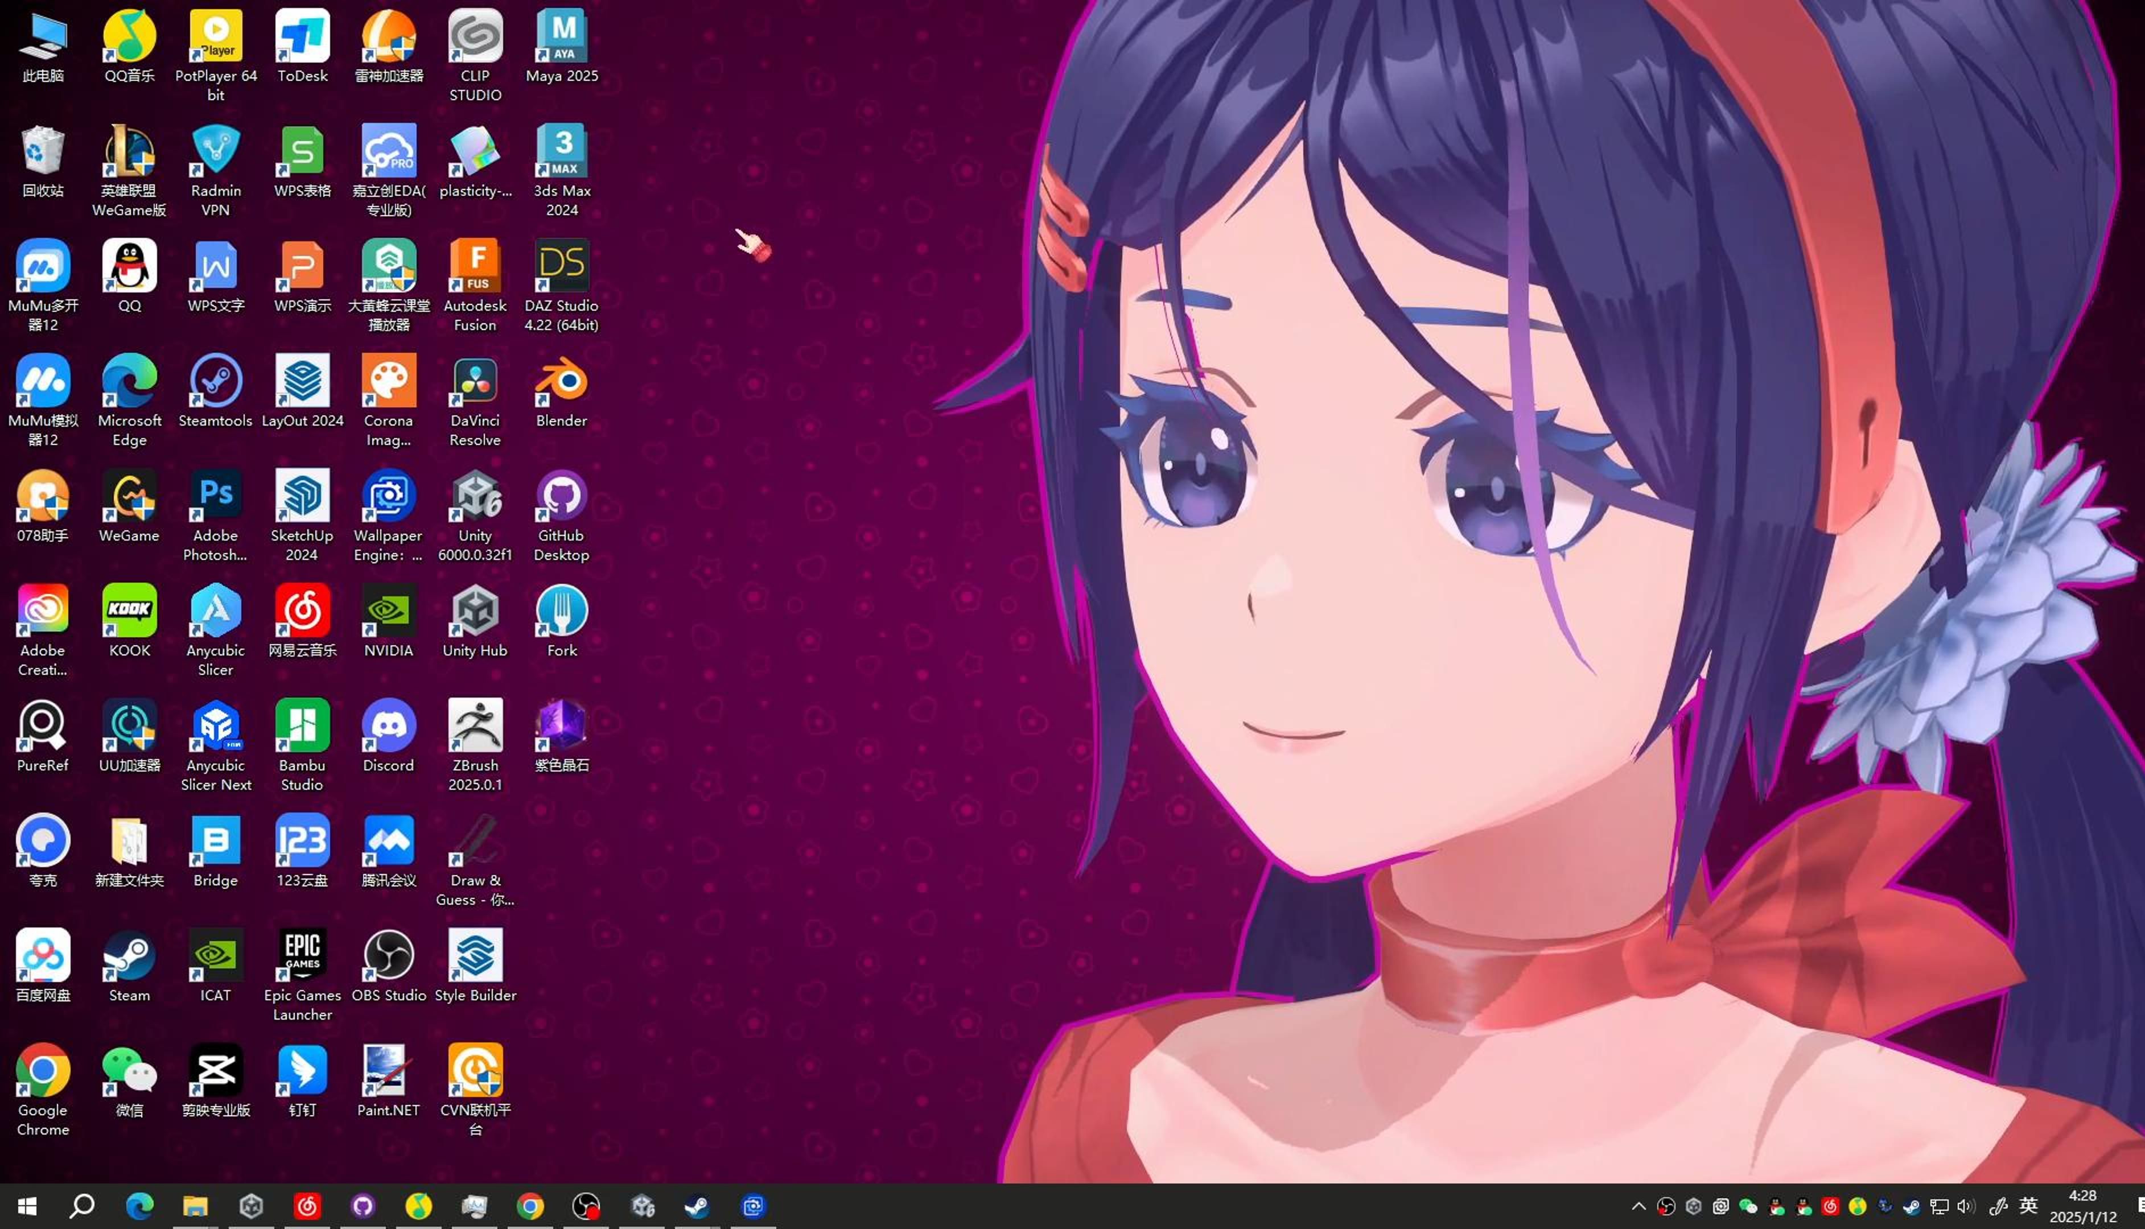Viewport: 2145px width, 1229px height.
Task: Switch to GitHub Desktop in the taskbar
Action: pyautogui.click(x=363, y=1206)
